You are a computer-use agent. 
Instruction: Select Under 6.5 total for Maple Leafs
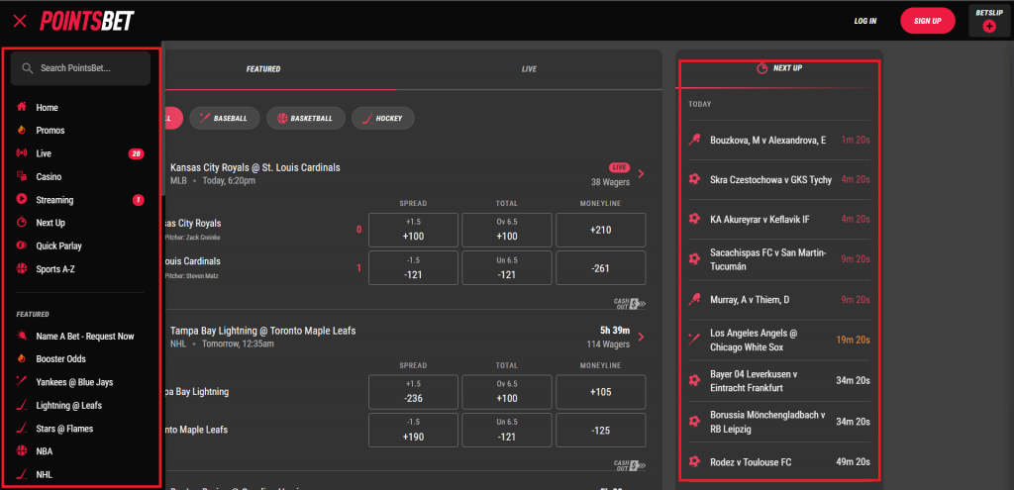[x=507, y=430]
